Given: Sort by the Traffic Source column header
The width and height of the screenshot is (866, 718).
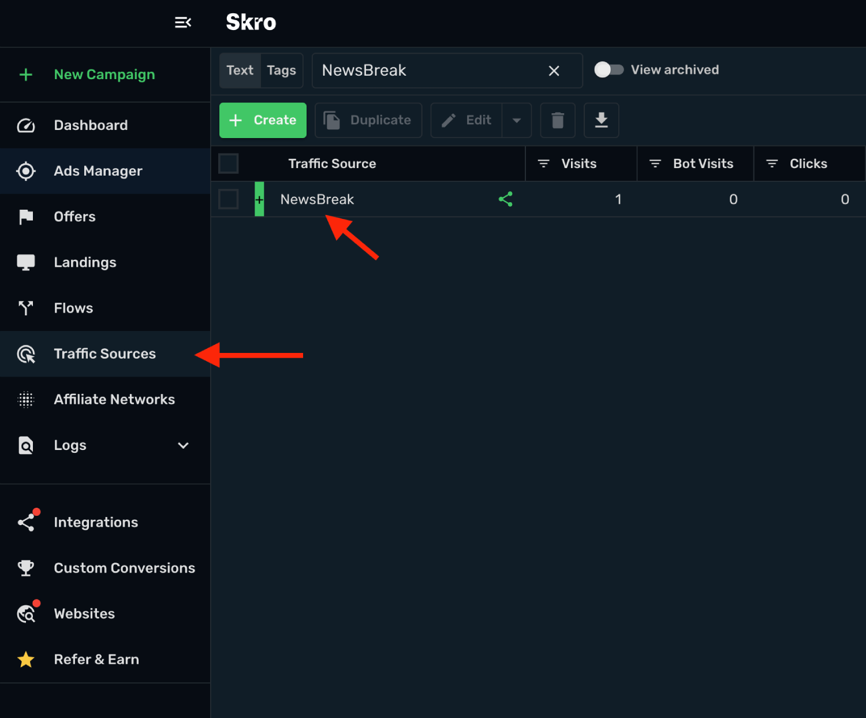Looking at the screenshot, I should [333, 163].
